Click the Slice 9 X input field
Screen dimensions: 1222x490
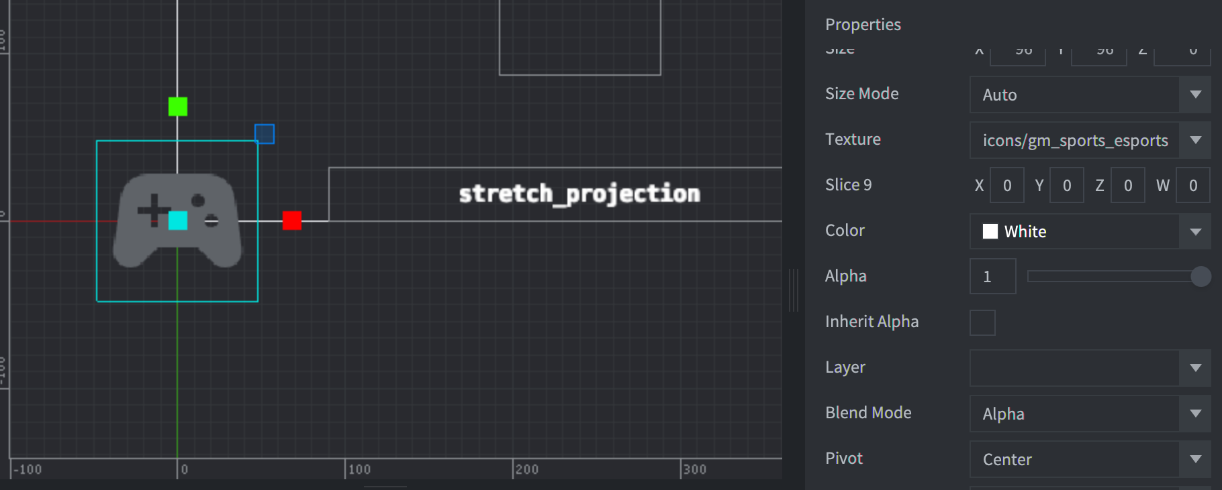[1006, 185]
